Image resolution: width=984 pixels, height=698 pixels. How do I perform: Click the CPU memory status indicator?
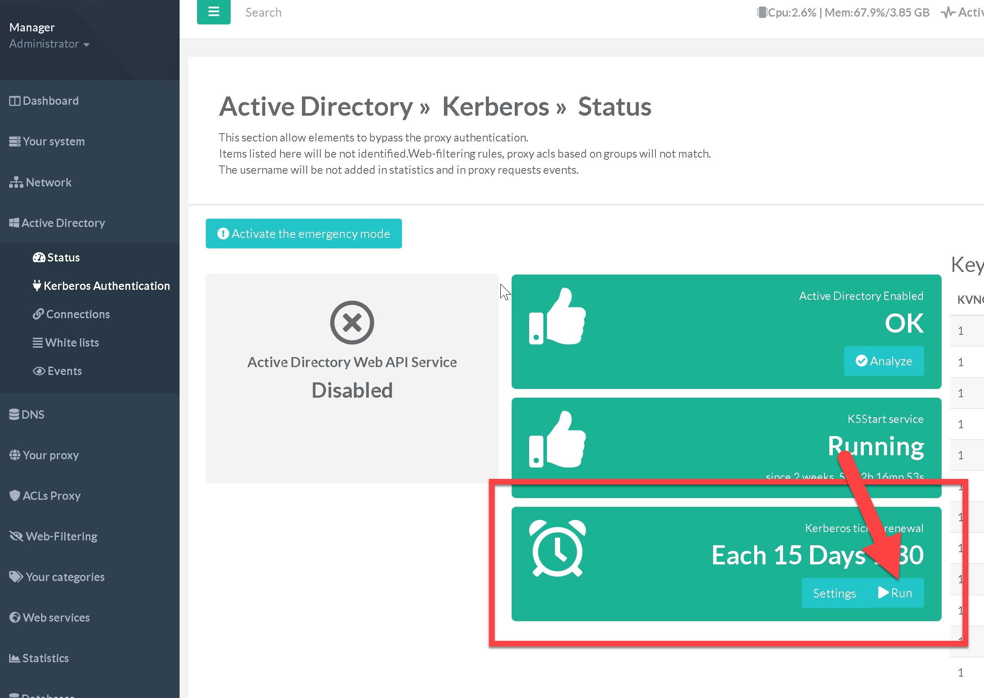[x=843, y=13]
